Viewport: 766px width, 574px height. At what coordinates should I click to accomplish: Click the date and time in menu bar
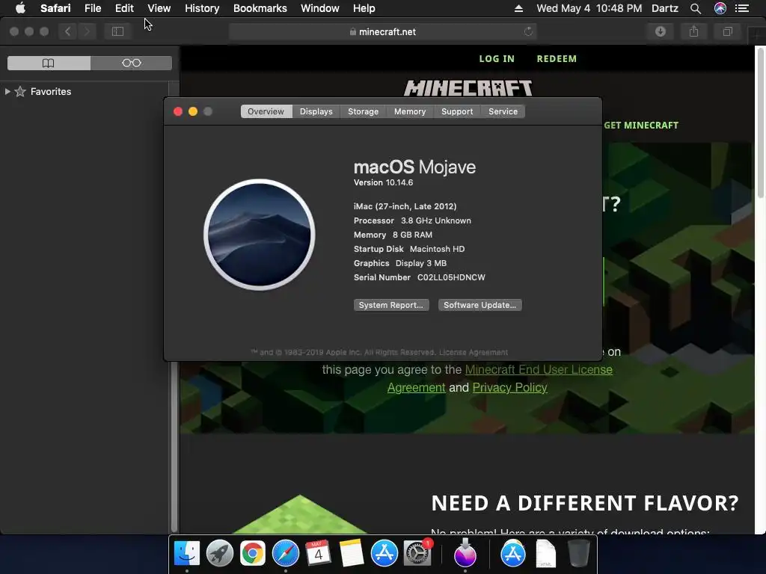pos(589,8)
